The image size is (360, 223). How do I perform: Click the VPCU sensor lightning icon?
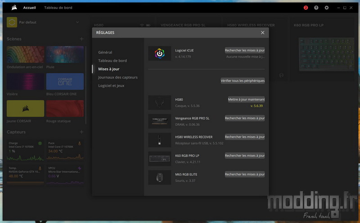pyautogui.click(x=80, y=168)
